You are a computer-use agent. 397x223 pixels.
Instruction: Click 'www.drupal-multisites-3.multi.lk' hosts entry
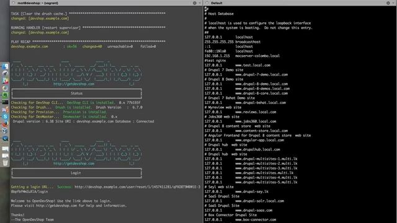click(x=266, y=168)
